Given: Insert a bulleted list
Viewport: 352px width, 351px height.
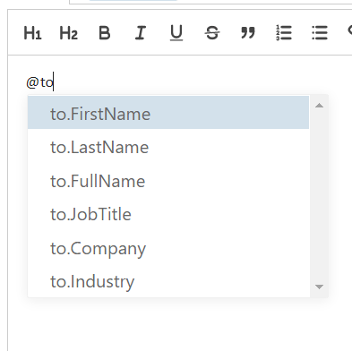Looking at the screenshot, I should (x=320, y=33).
